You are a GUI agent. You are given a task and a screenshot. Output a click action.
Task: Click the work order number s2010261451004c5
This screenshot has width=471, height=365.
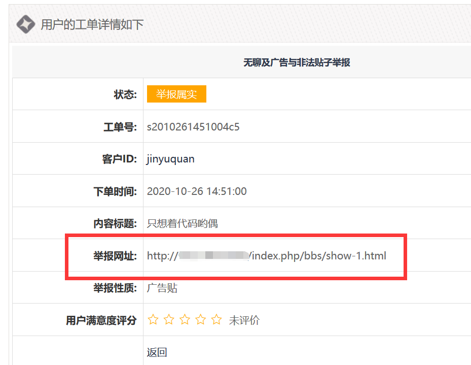click(x=193, y=127)
